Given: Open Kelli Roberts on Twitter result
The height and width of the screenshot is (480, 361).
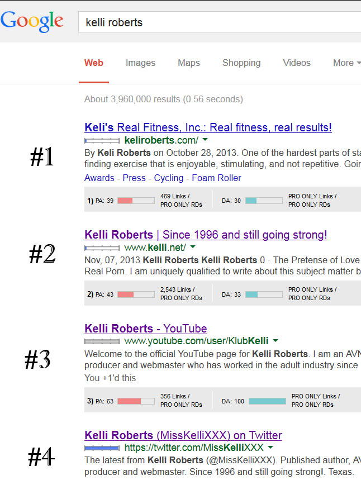Looking at the screenshot, I should (183, 435).
